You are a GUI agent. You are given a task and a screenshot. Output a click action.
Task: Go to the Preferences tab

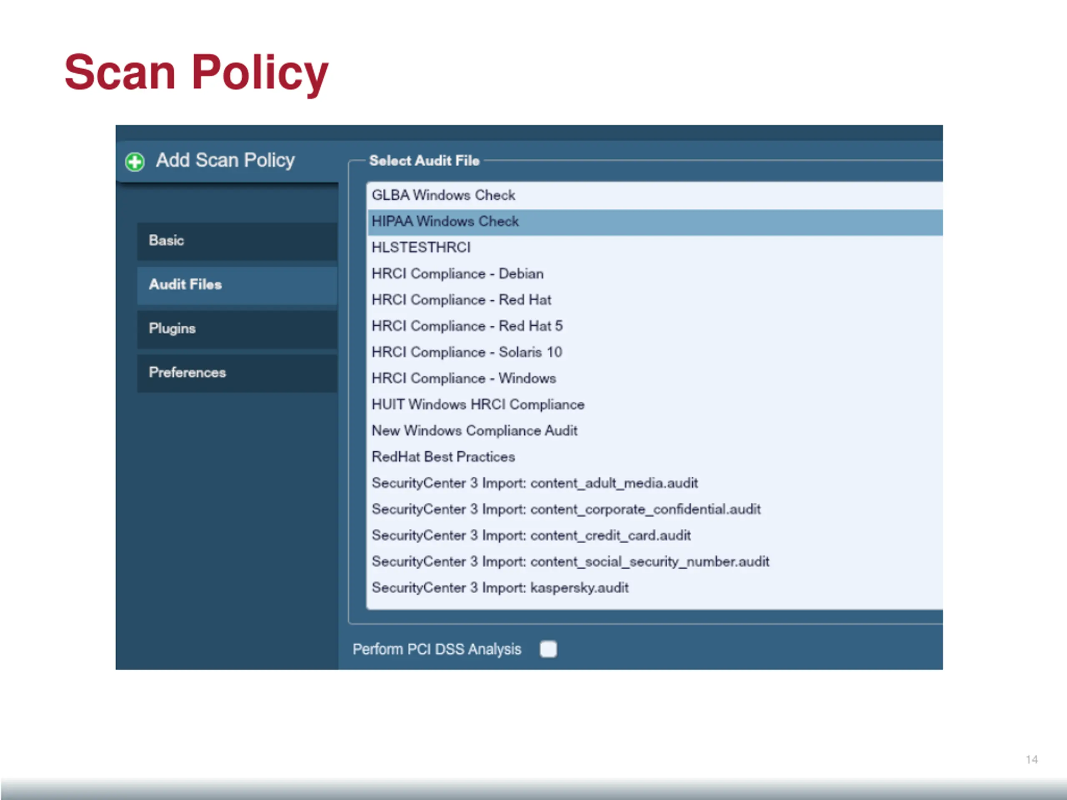[237, 373]
